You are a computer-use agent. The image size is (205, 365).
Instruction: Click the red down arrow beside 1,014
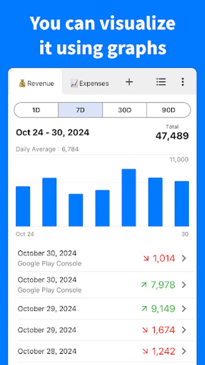tap(146, 258)
